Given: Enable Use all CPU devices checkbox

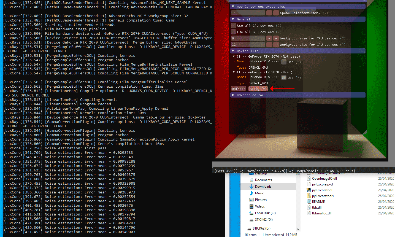Looking at the screenshot, I should 234,26.
